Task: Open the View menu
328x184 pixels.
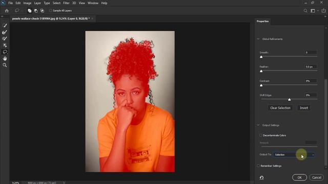Action: 82,3
